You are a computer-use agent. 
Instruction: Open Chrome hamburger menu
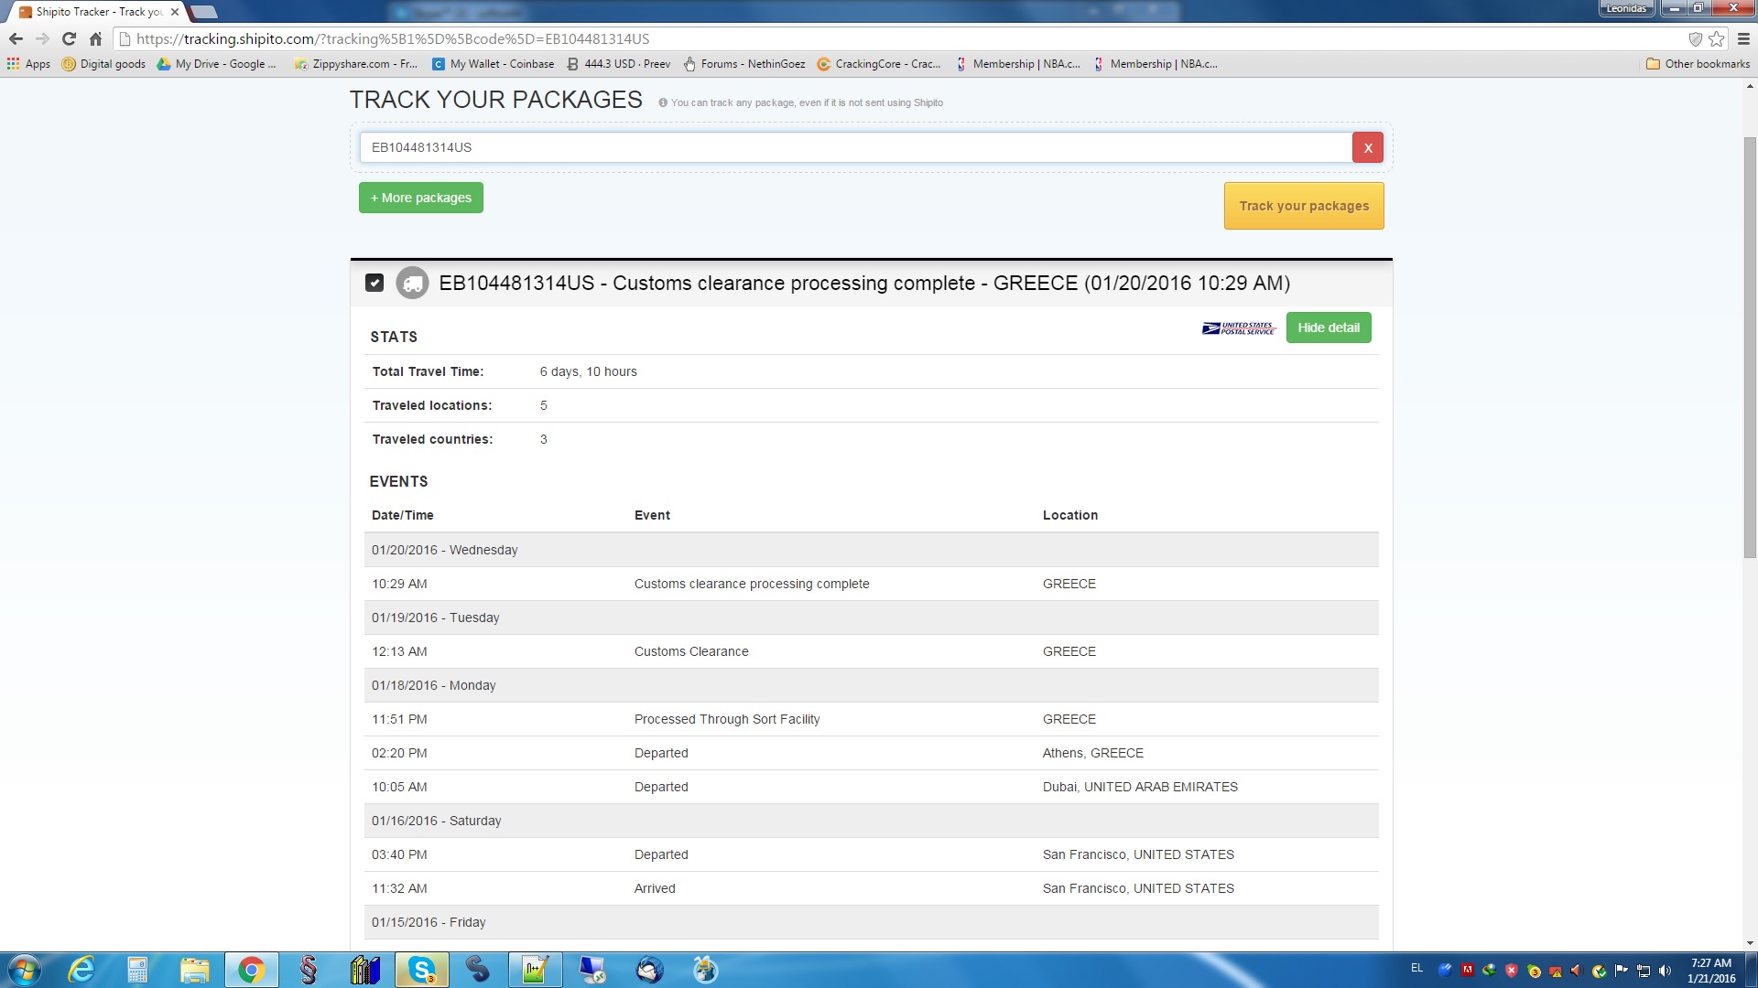point(1743,38)
